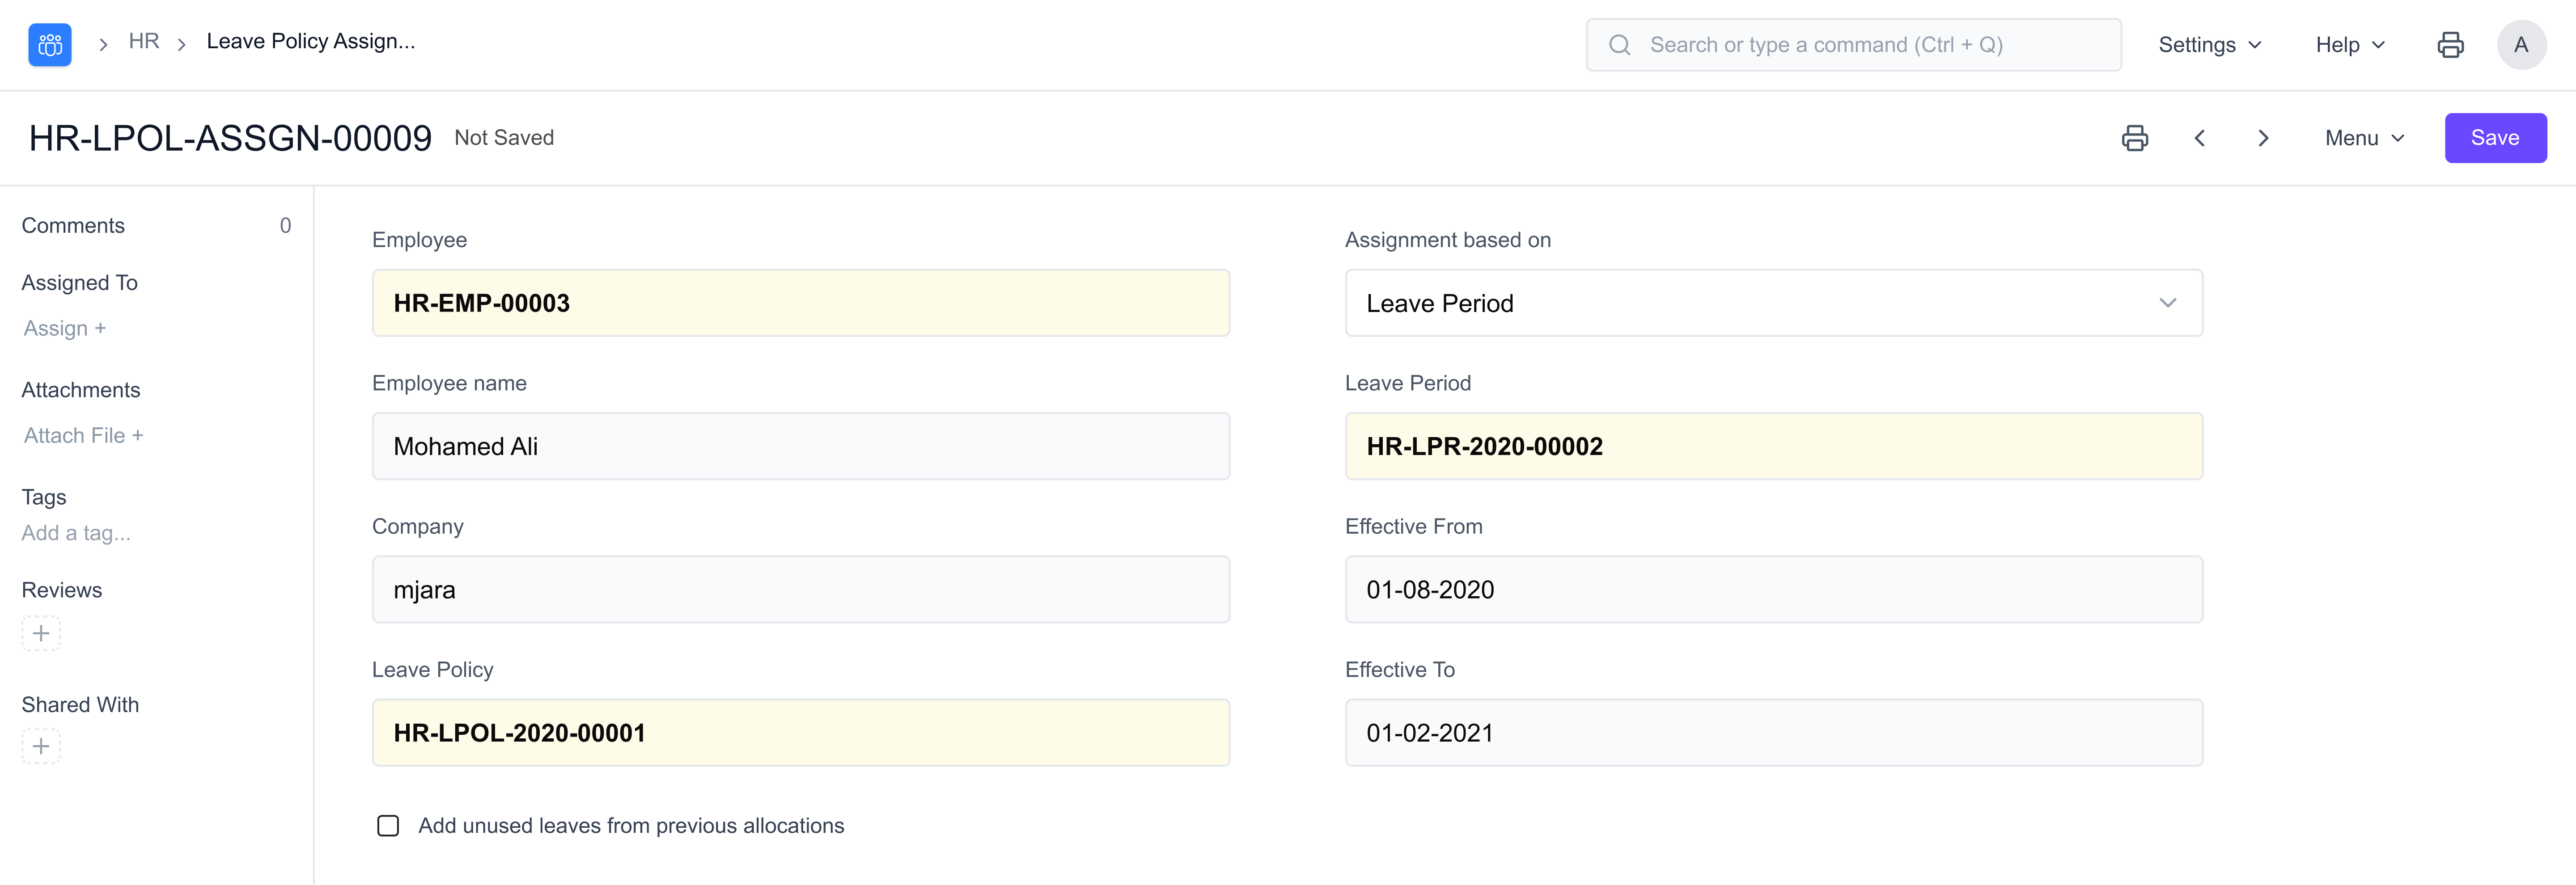Navigate to HR via the breadcrumb

coord(144,41)
